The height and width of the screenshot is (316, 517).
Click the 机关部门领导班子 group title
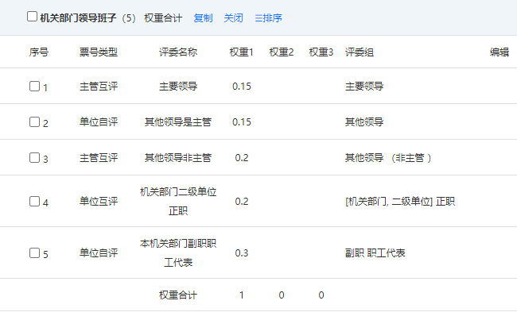click(78, 17)
